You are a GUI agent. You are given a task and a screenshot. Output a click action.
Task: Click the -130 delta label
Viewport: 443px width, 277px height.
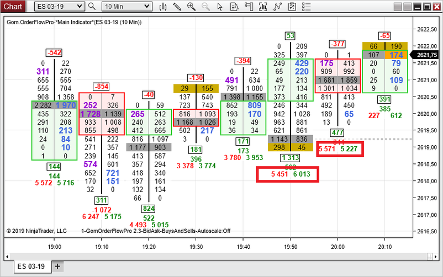[196, 78]
